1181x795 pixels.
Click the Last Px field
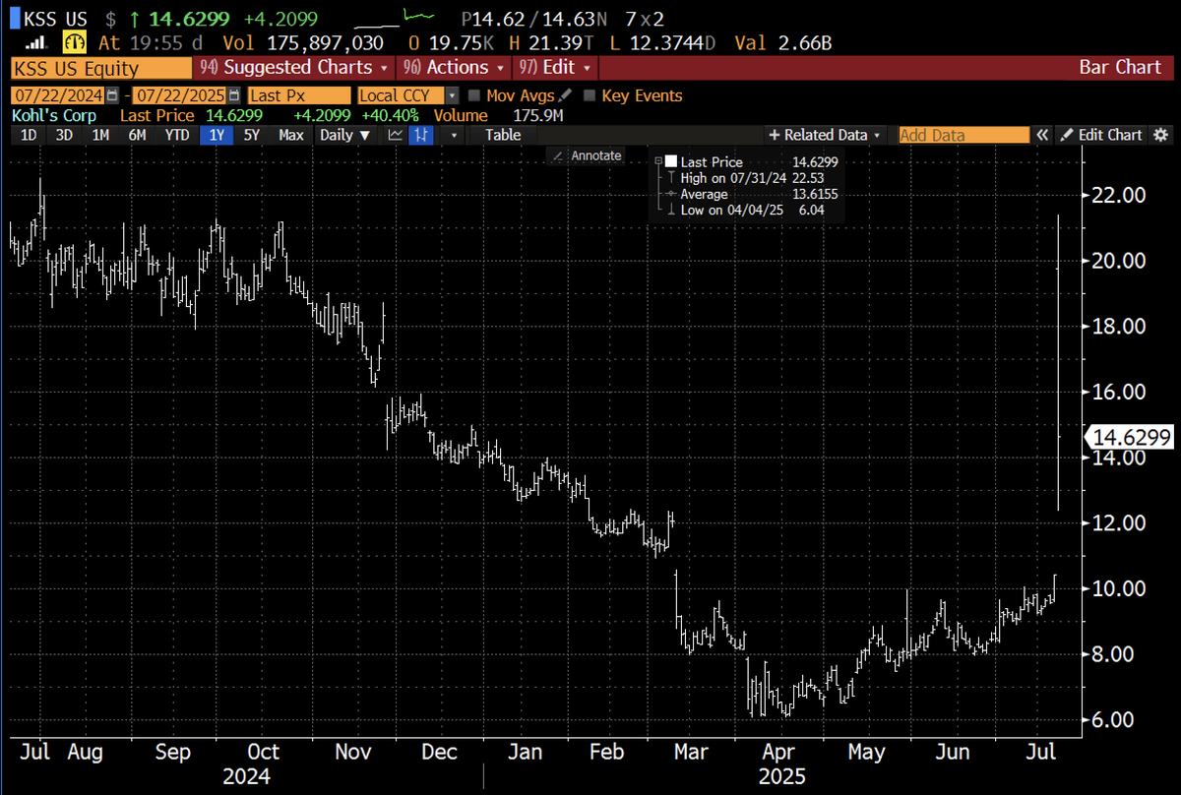pos(298,96)
